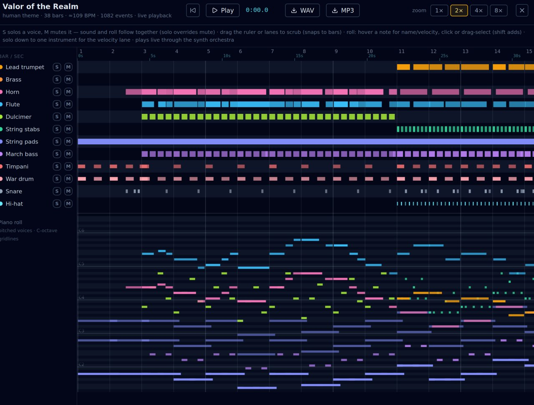Set zoom level to 2×
Viewport: 534px width, 405px height.
point(459,10)
